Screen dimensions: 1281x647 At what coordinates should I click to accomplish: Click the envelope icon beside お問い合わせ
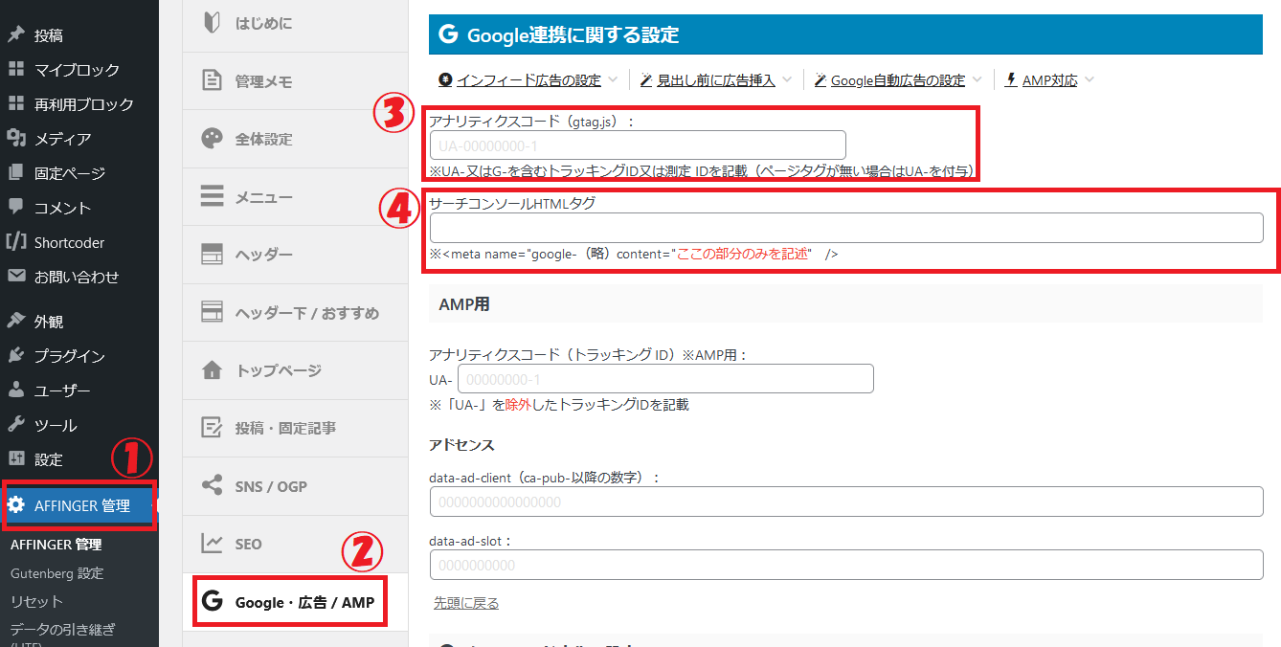[x=15, y=277]
